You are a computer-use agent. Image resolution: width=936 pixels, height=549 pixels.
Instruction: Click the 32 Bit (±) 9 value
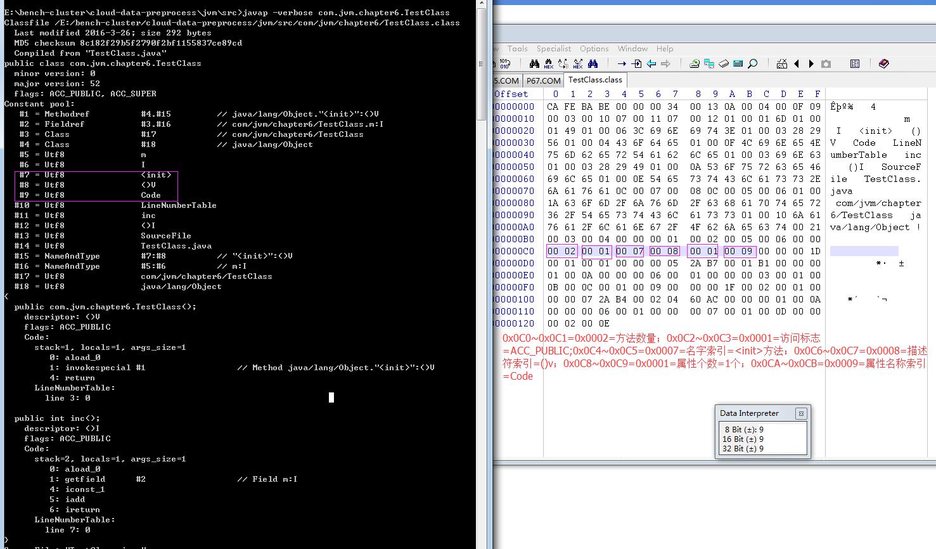743,448
